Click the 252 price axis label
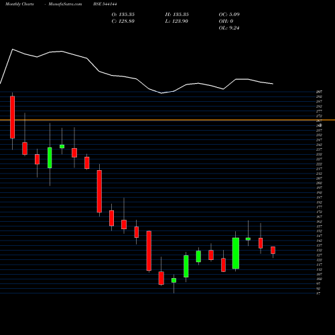This screenshot has height=335, width=335. pos(319,135)
